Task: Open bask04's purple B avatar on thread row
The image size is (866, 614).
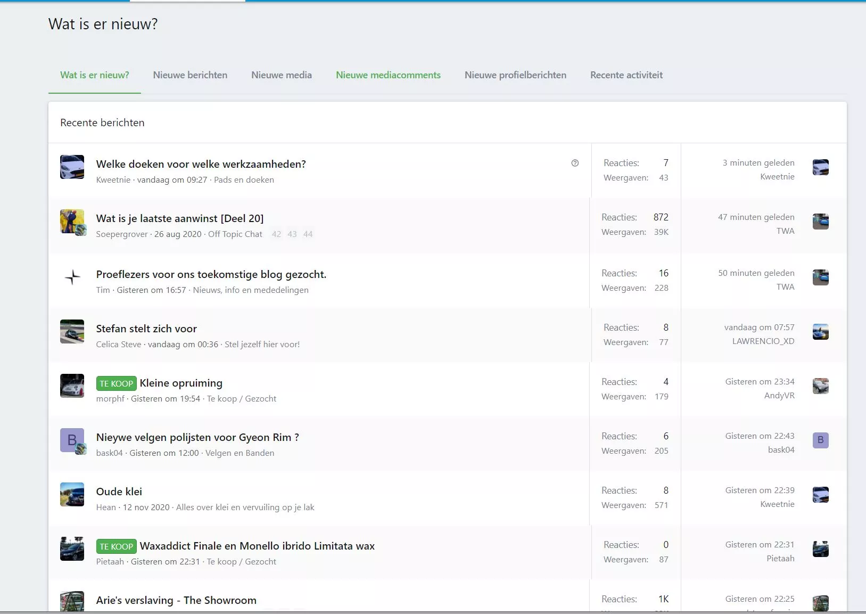Action: [72, 440]
